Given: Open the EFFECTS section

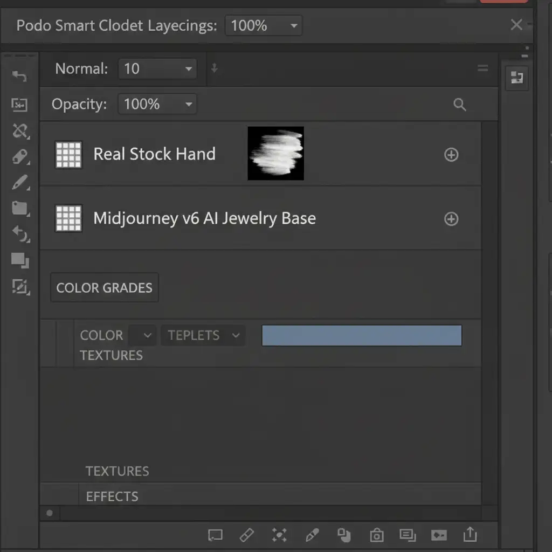Looking at the screenshot, I should click(x=112, y=496).
